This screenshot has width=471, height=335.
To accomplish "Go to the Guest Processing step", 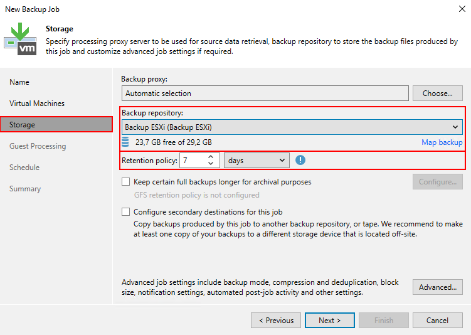I will 38,146.
